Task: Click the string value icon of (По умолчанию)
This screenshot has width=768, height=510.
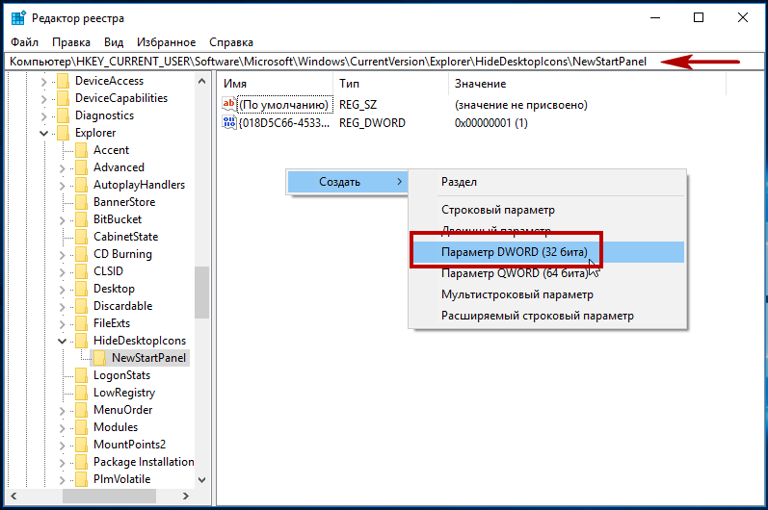Action: click(229, 104)
